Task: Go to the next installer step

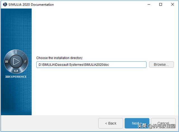Action: click(137, 123)
